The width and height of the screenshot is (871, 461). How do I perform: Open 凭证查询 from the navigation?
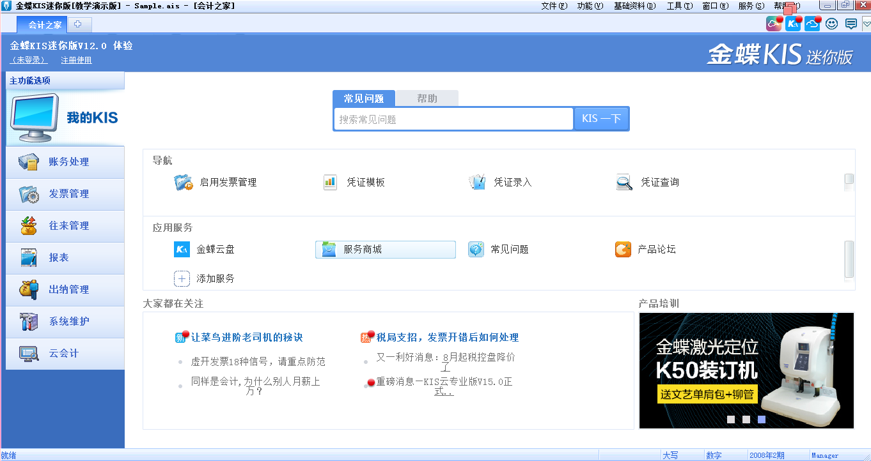click(624, 183)
